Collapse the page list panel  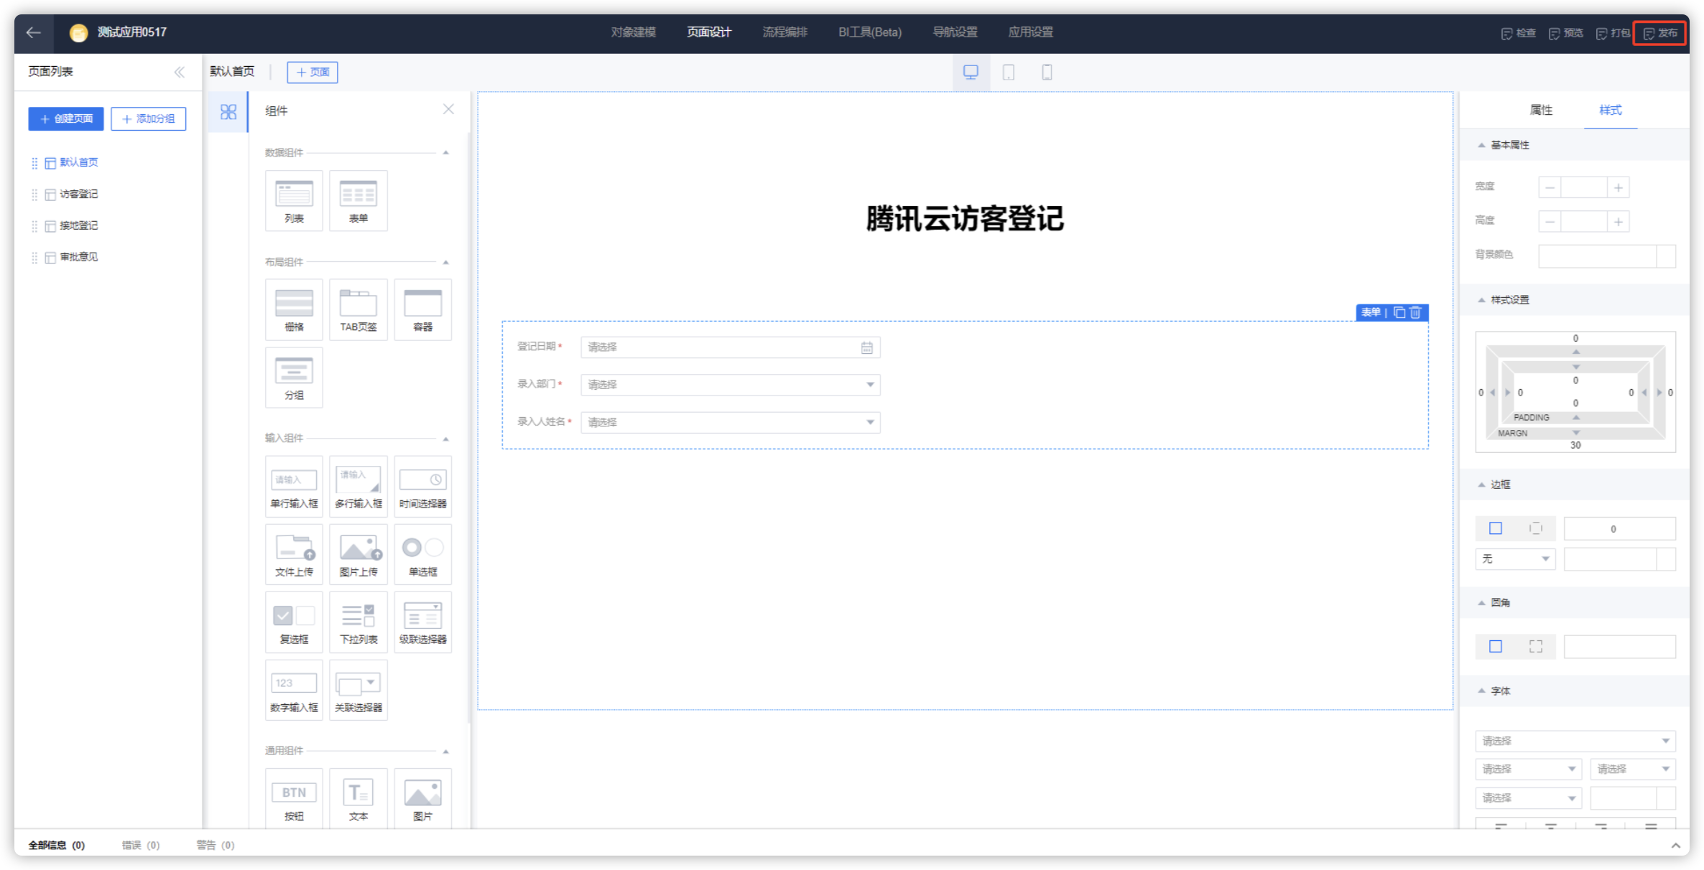(180, 72)
